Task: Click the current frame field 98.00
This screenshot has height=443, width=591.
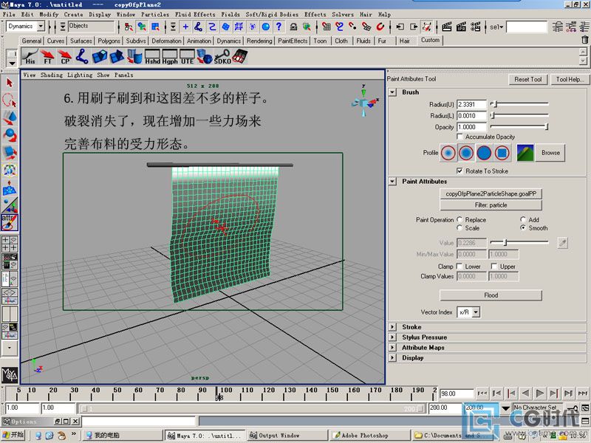Action: pos(457,394)
